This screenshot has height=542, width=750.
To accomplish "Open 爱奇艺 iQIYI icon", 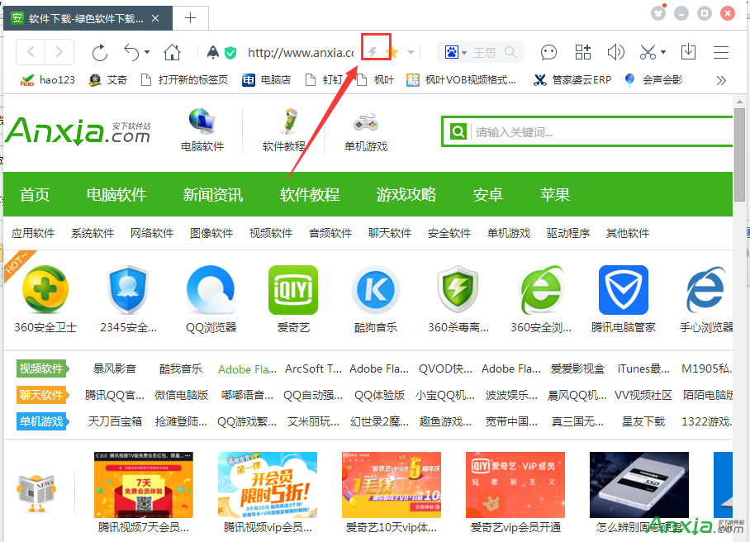I will 293,290.
